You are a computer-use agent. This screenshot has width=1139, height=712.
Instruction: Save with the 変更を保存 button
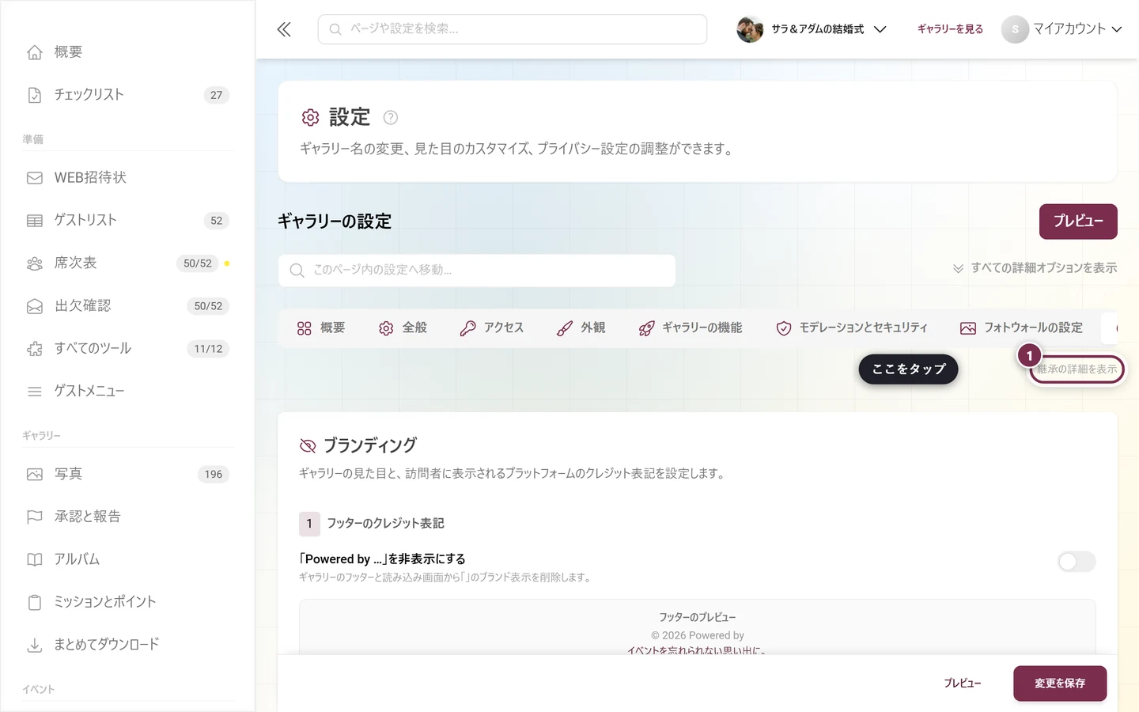pos(1060,684)
